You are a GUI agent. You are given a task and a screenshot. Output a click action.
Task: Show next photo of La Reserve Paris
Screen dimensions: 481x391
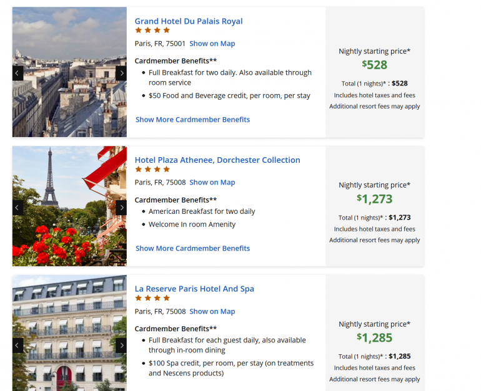pyautogui.click(x=121, y=345)
